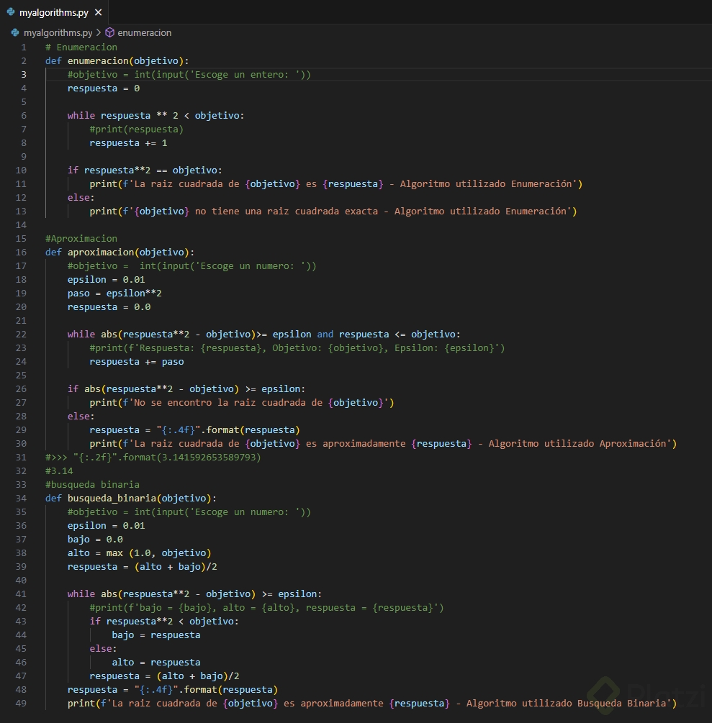The image size is (712, 723).
Task: Click line number 36 in the gutter
Action: click(21, 526)
